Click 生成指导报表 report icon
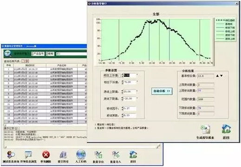241x167 pixels. tap(205, 129)
